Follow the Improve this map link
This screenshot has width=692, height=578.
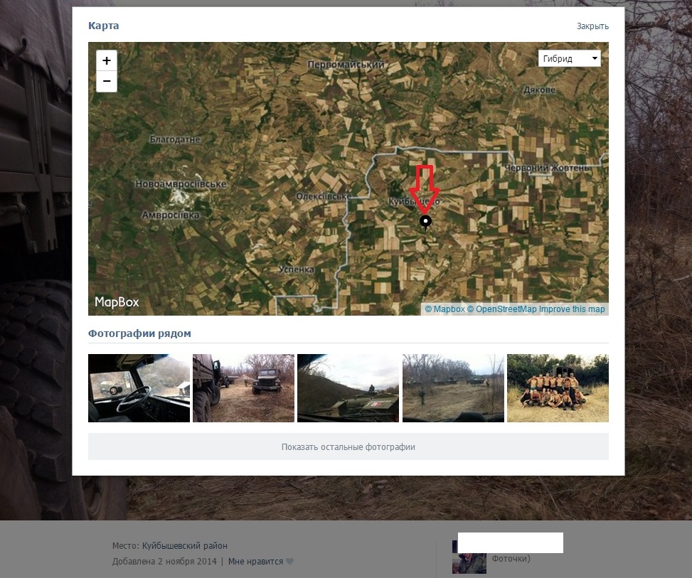pos(572,309)
